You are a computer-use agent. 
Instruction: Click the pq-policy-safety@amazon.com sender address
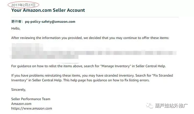[50, 22]
